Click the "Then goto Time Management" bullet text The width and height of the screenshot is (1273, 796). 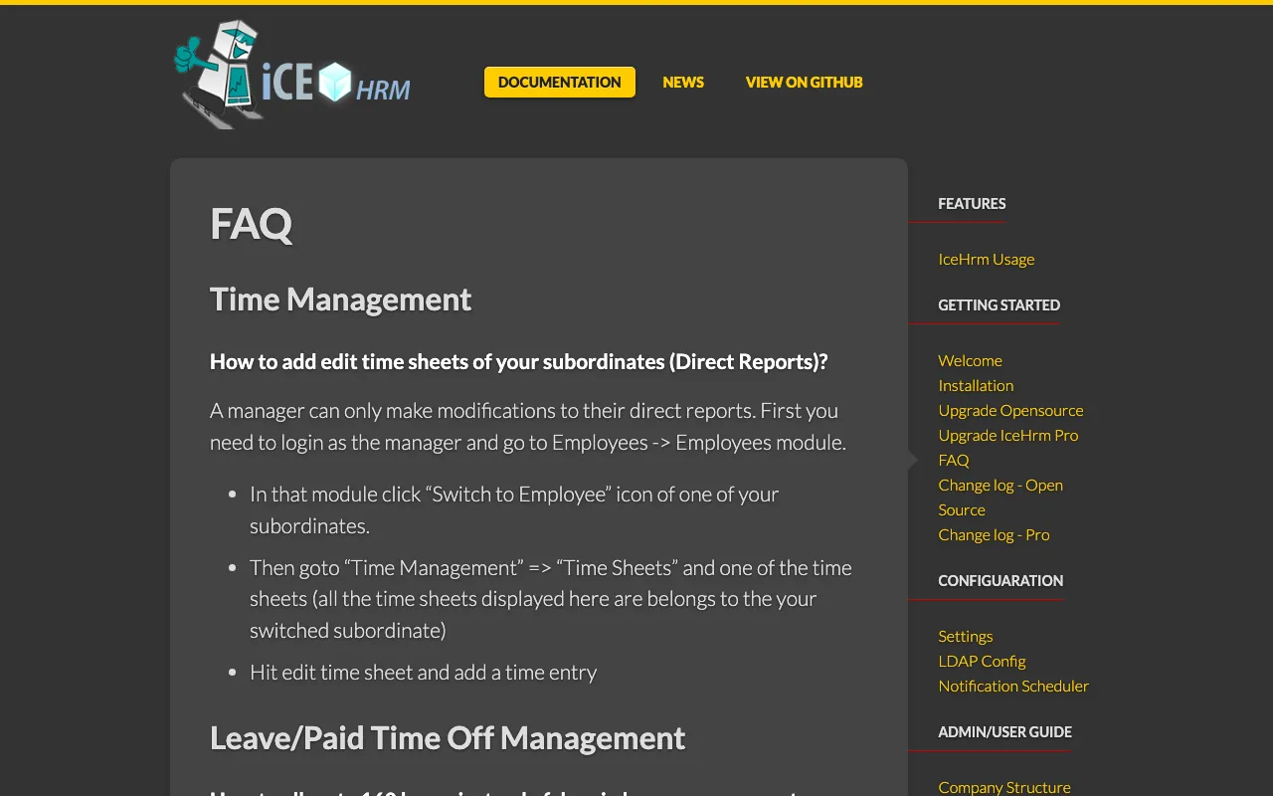pyautogui.click(x=551, y=599)
